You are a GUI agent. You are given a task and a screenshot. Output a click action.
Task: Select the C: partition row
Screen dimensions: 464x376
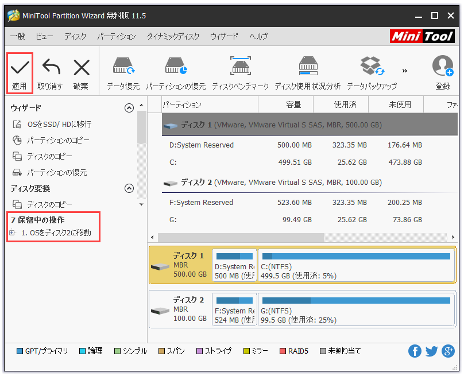coord(310,162)
